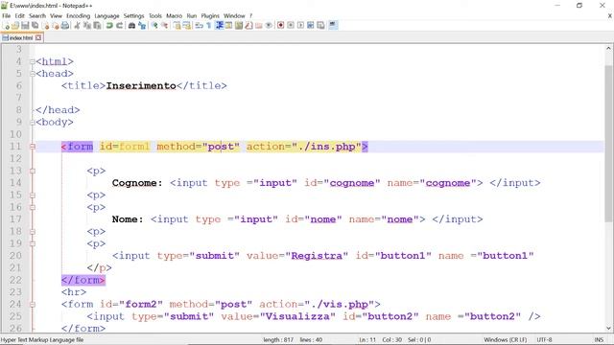Click the run macro multiple times icon
This screenshot has height=345, width=614.
311,26
